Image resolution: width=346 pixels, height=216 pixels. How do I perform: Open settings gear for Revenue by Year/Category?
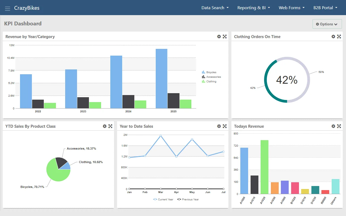(219, 36)
